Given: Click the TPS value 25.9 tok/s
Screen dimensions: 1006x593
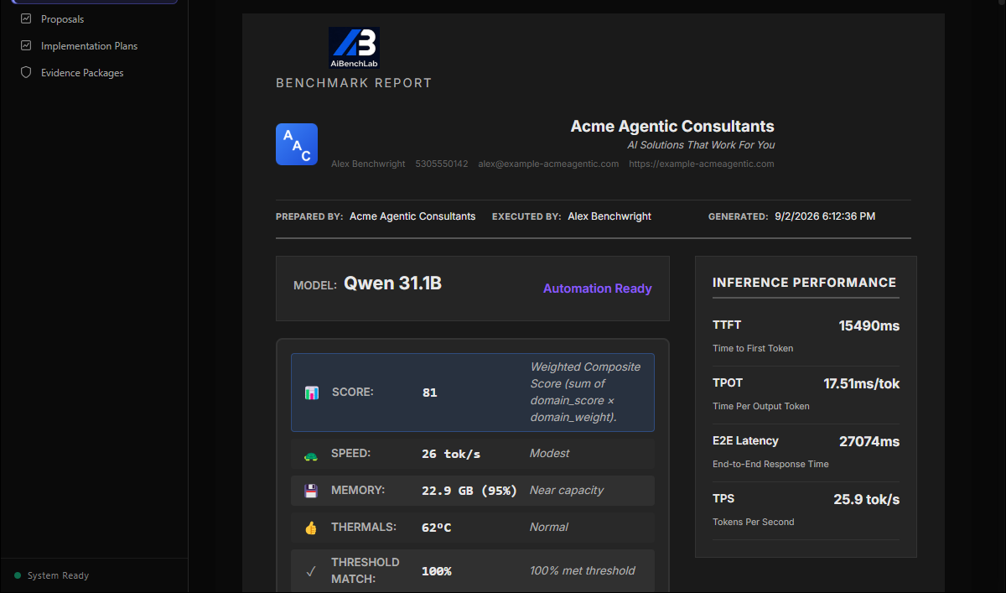Looking at the screenshot, I should [x=867, y=499].
